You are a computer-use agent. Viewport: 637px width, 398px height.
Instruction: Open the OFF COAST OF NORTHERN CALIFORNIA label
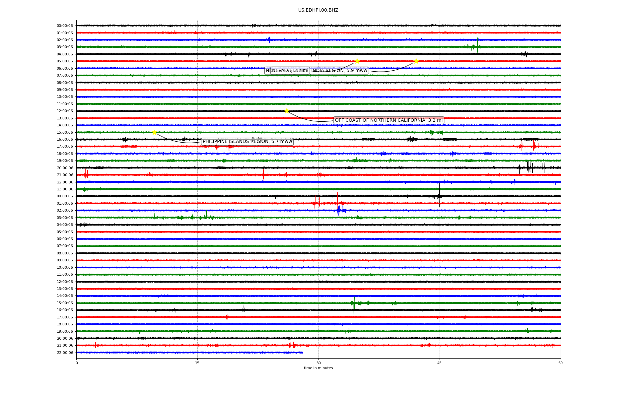pyautogui.click(x=389, y=120)
